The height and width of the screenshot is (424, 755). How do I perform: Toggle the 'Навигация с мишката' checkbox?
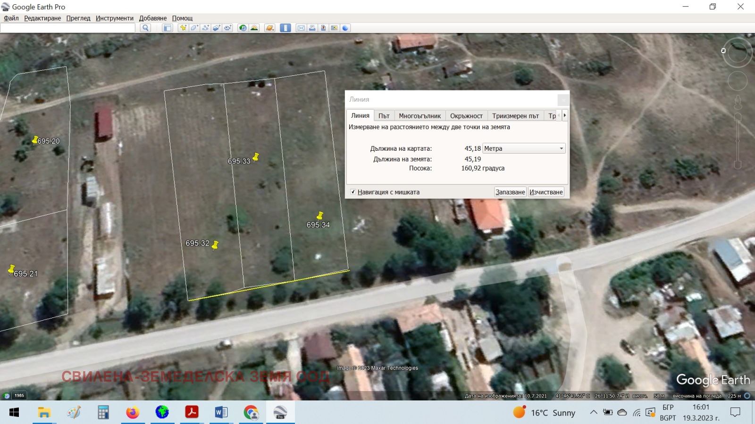(x=353, y=192)
